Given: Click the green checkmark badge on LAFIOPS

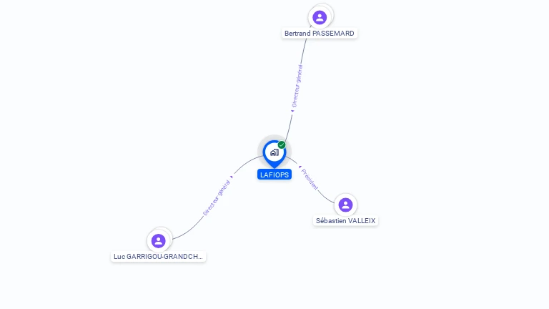Looking at the screenshot, I should pos(282,144).
